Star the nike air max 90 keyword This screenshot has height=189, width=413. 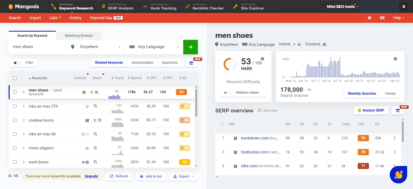(x=23, y=134)
